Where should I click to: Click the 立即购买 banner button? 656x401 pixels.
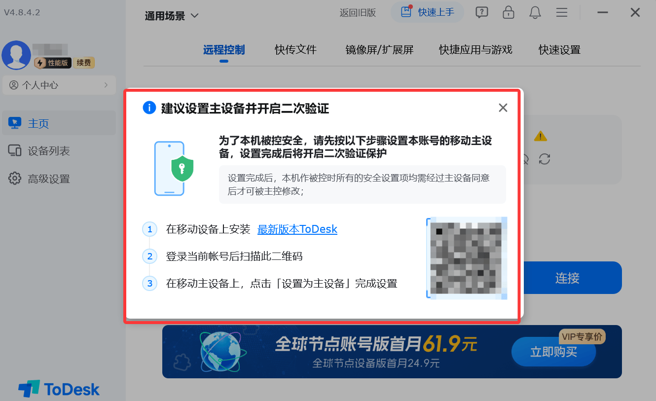(x=553, y=352)
